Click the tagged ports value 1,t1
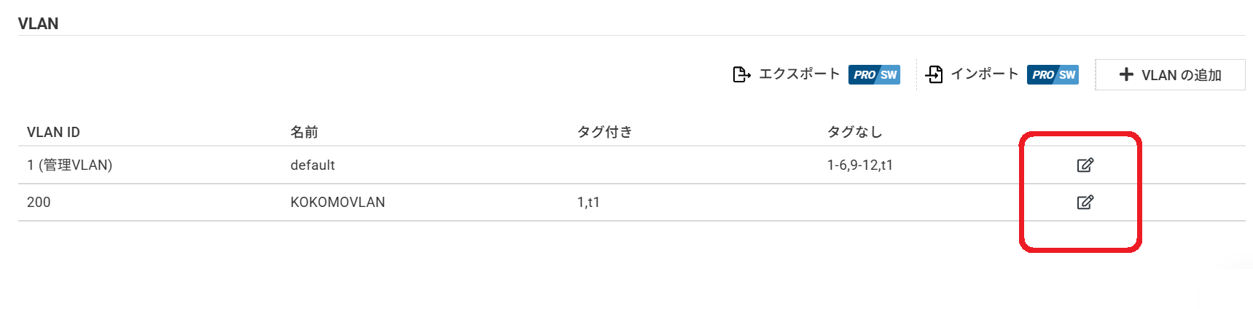This screenshot has height=309, width=1253. click(x=588, y=202)
